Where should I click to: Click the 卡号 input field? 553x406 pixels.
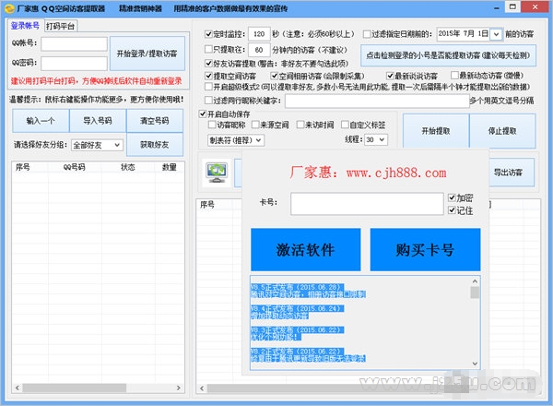[367, 204]
